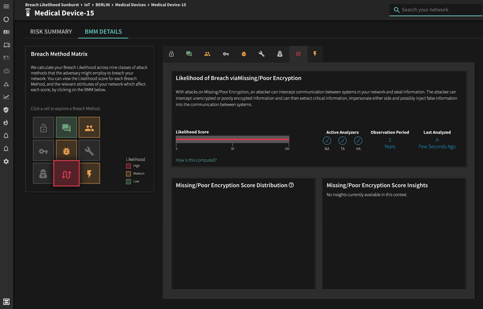Open the wrench tab in detail strip
The image size is (483, 309).
261,54
